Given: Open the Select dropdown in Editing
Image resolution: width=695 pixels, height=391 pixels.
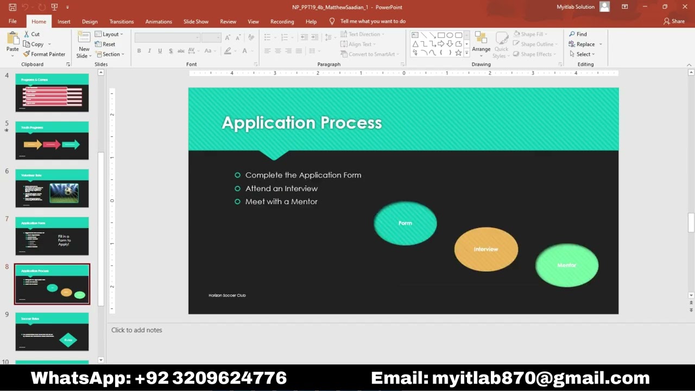Looking at the screenshot, I should 582,54.
